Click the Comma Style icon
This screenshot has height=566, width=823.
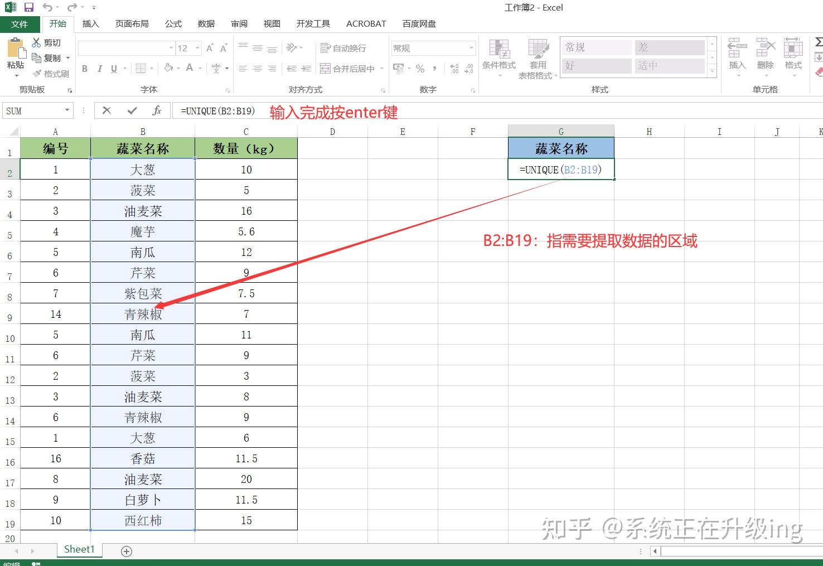click(x=434, y=69)
